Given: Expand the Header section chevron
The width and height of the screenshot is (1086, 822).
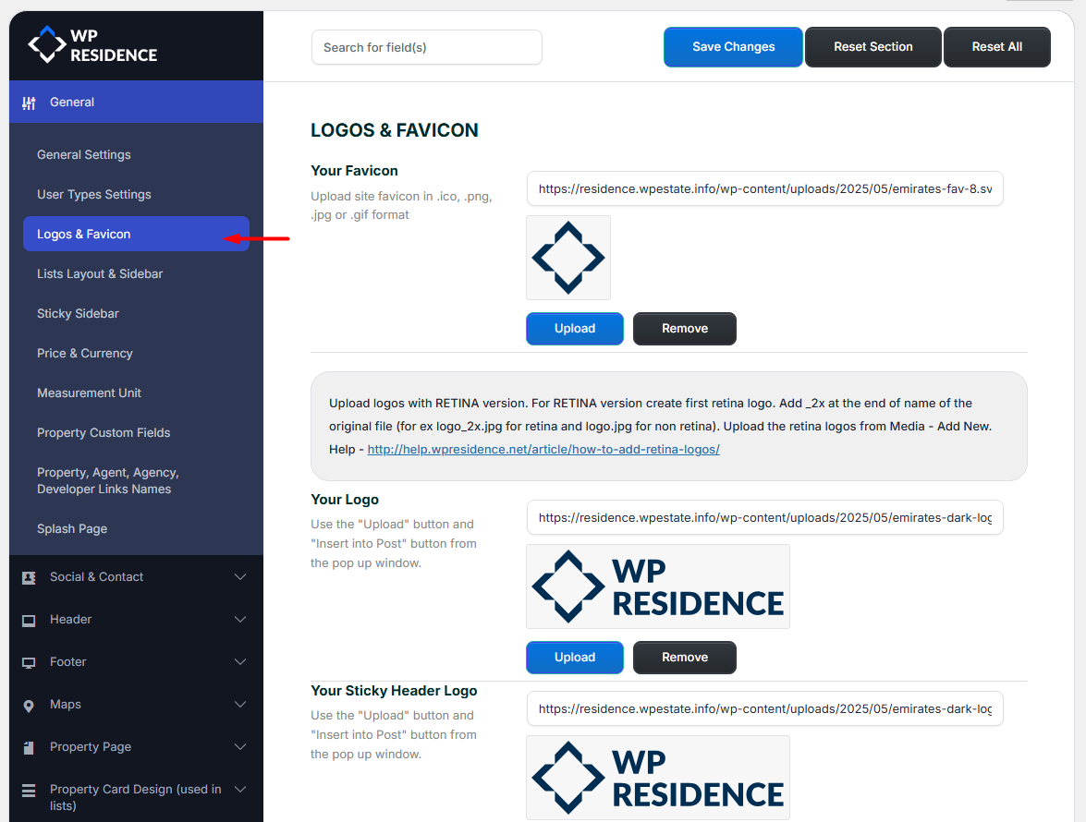Looking at the screenshot, I should [240, 620].
